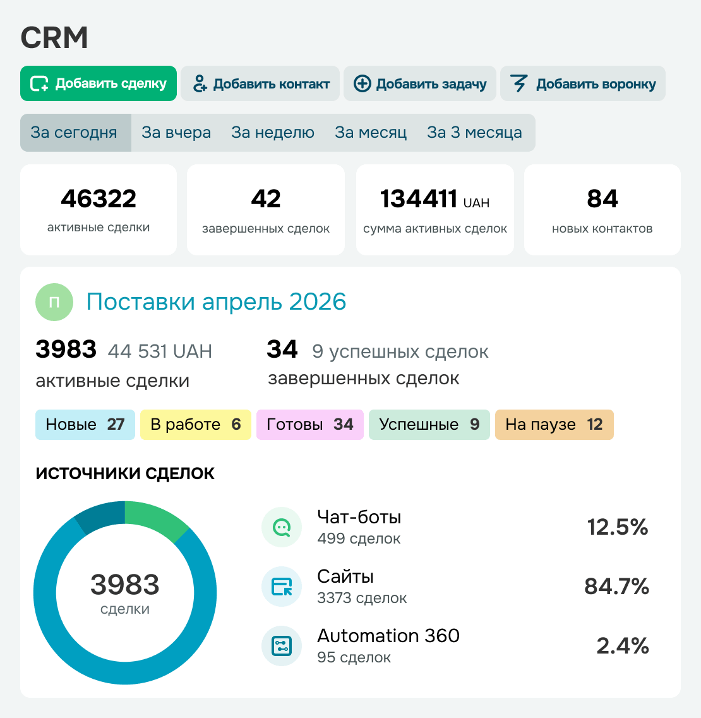
Task: Click the 3373 сделок count
Action: (x=362, y=598)
